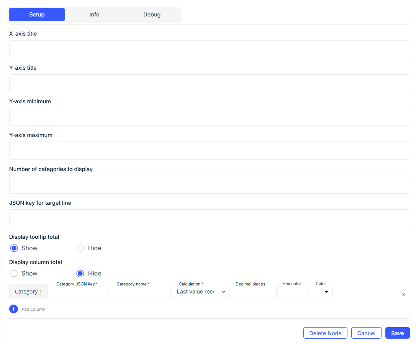Click the Delete Node button
Image resolution: width=416 pixels, height=344 pixels.
(325, 333)
